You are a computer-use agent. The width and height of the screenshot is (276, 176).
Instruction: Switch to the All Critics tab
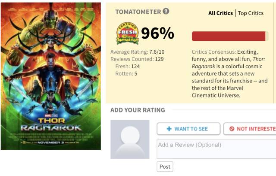pos(220,13)
